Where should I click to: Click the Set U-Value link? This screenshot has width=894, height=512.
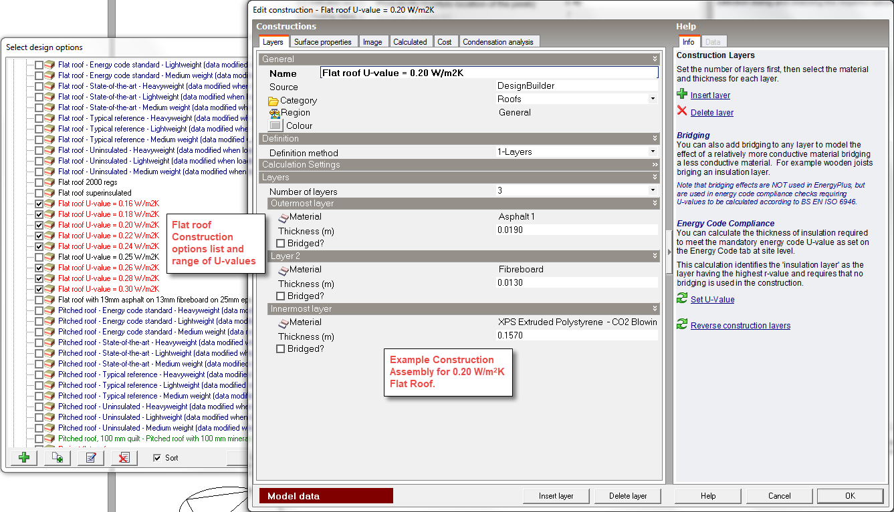(712, 300)
